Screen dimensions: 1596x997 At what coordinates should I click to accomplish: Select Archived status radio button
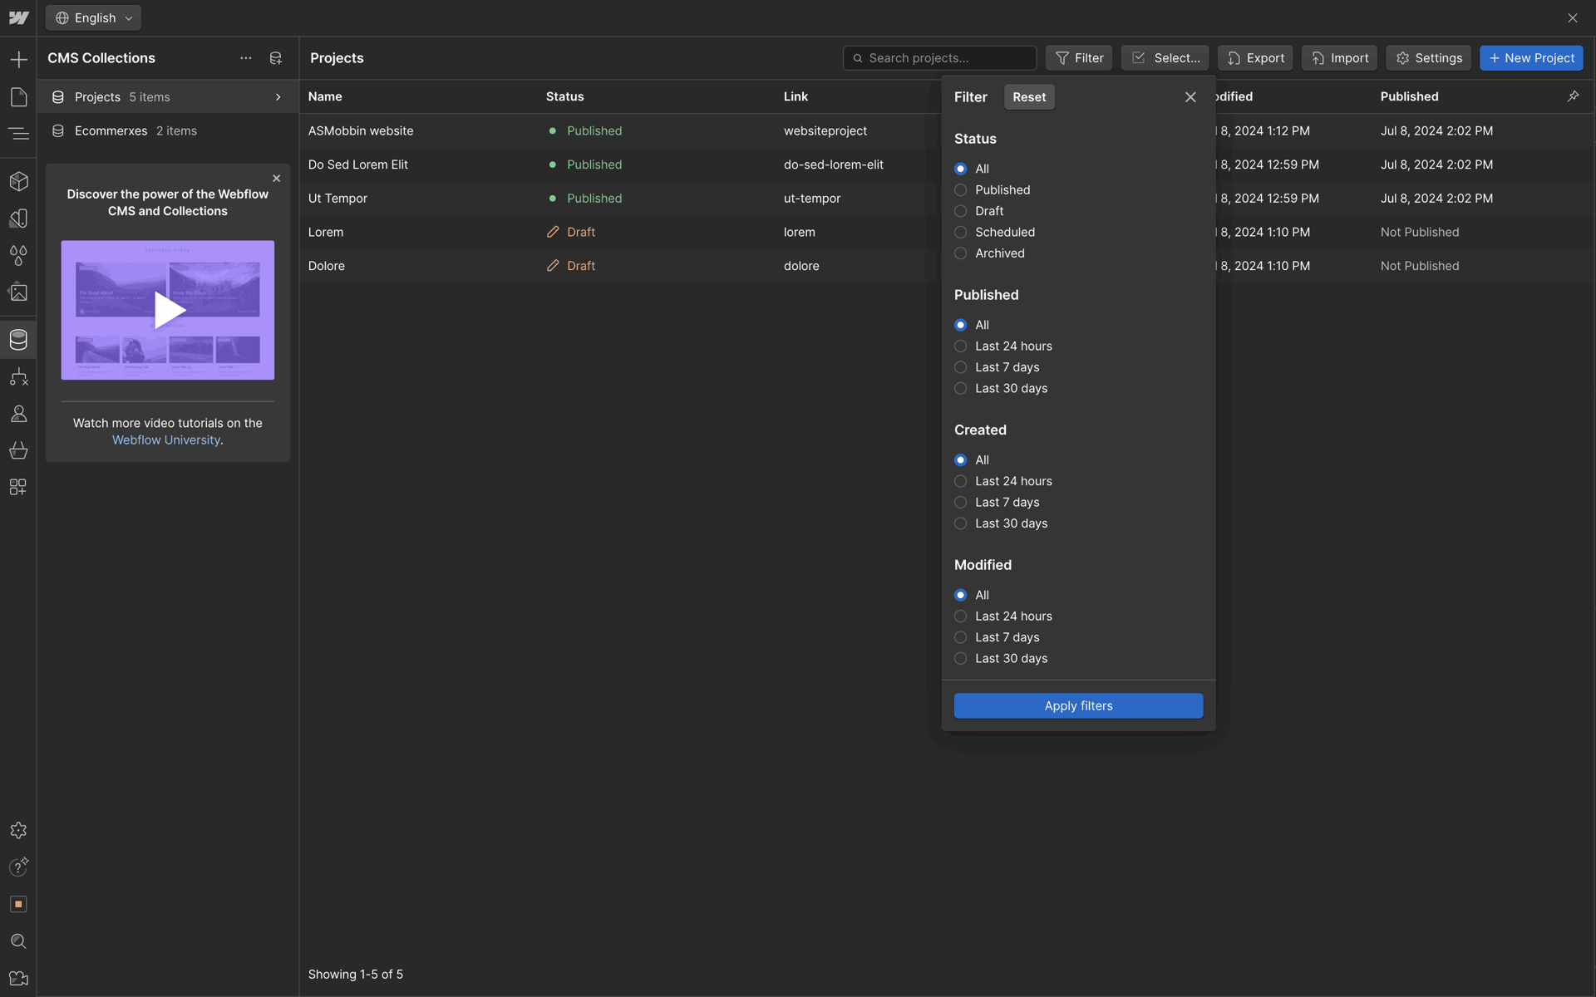click(961, 253)
